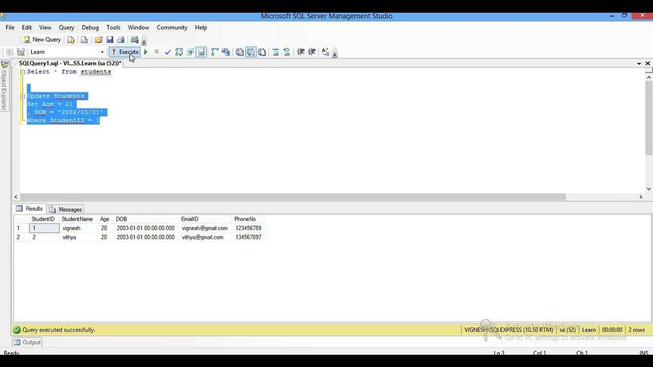
Task: Open the Query Options icon
Action: (190, 51)
